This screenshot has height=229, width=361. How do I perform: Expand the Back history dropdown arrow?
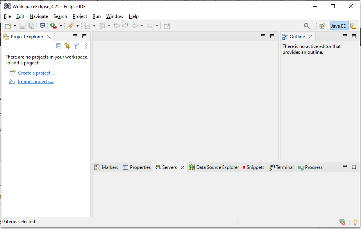[x=142, y=26]
